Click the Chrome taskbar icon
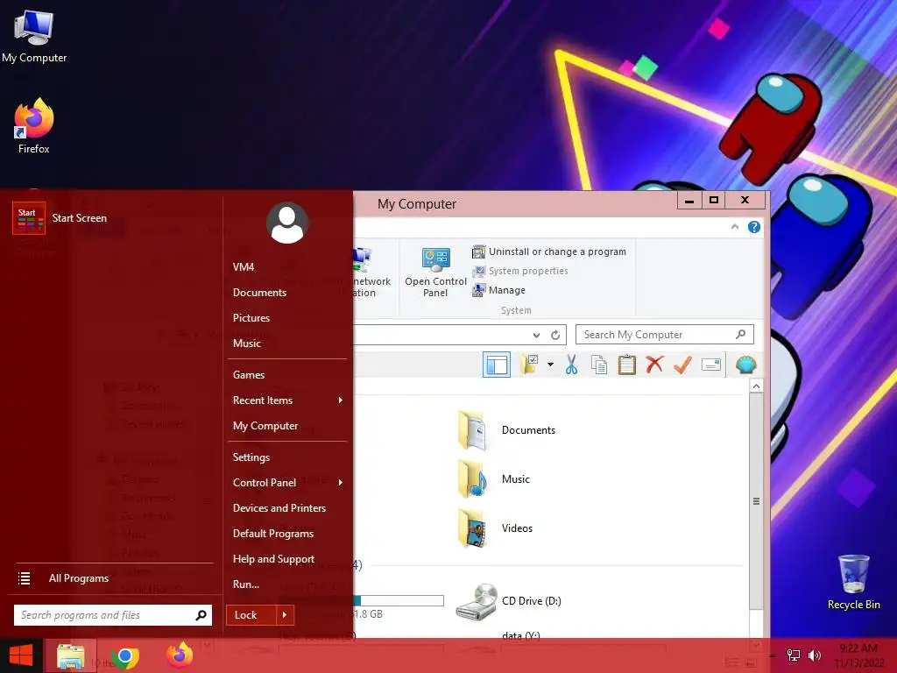This screenshot has width=897, height=673. [125, 655]
